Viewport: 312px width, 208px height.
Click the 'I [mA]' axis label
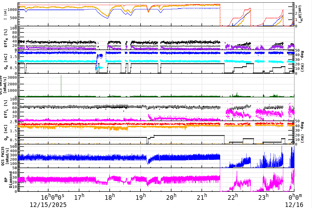[x=5, y=14]
